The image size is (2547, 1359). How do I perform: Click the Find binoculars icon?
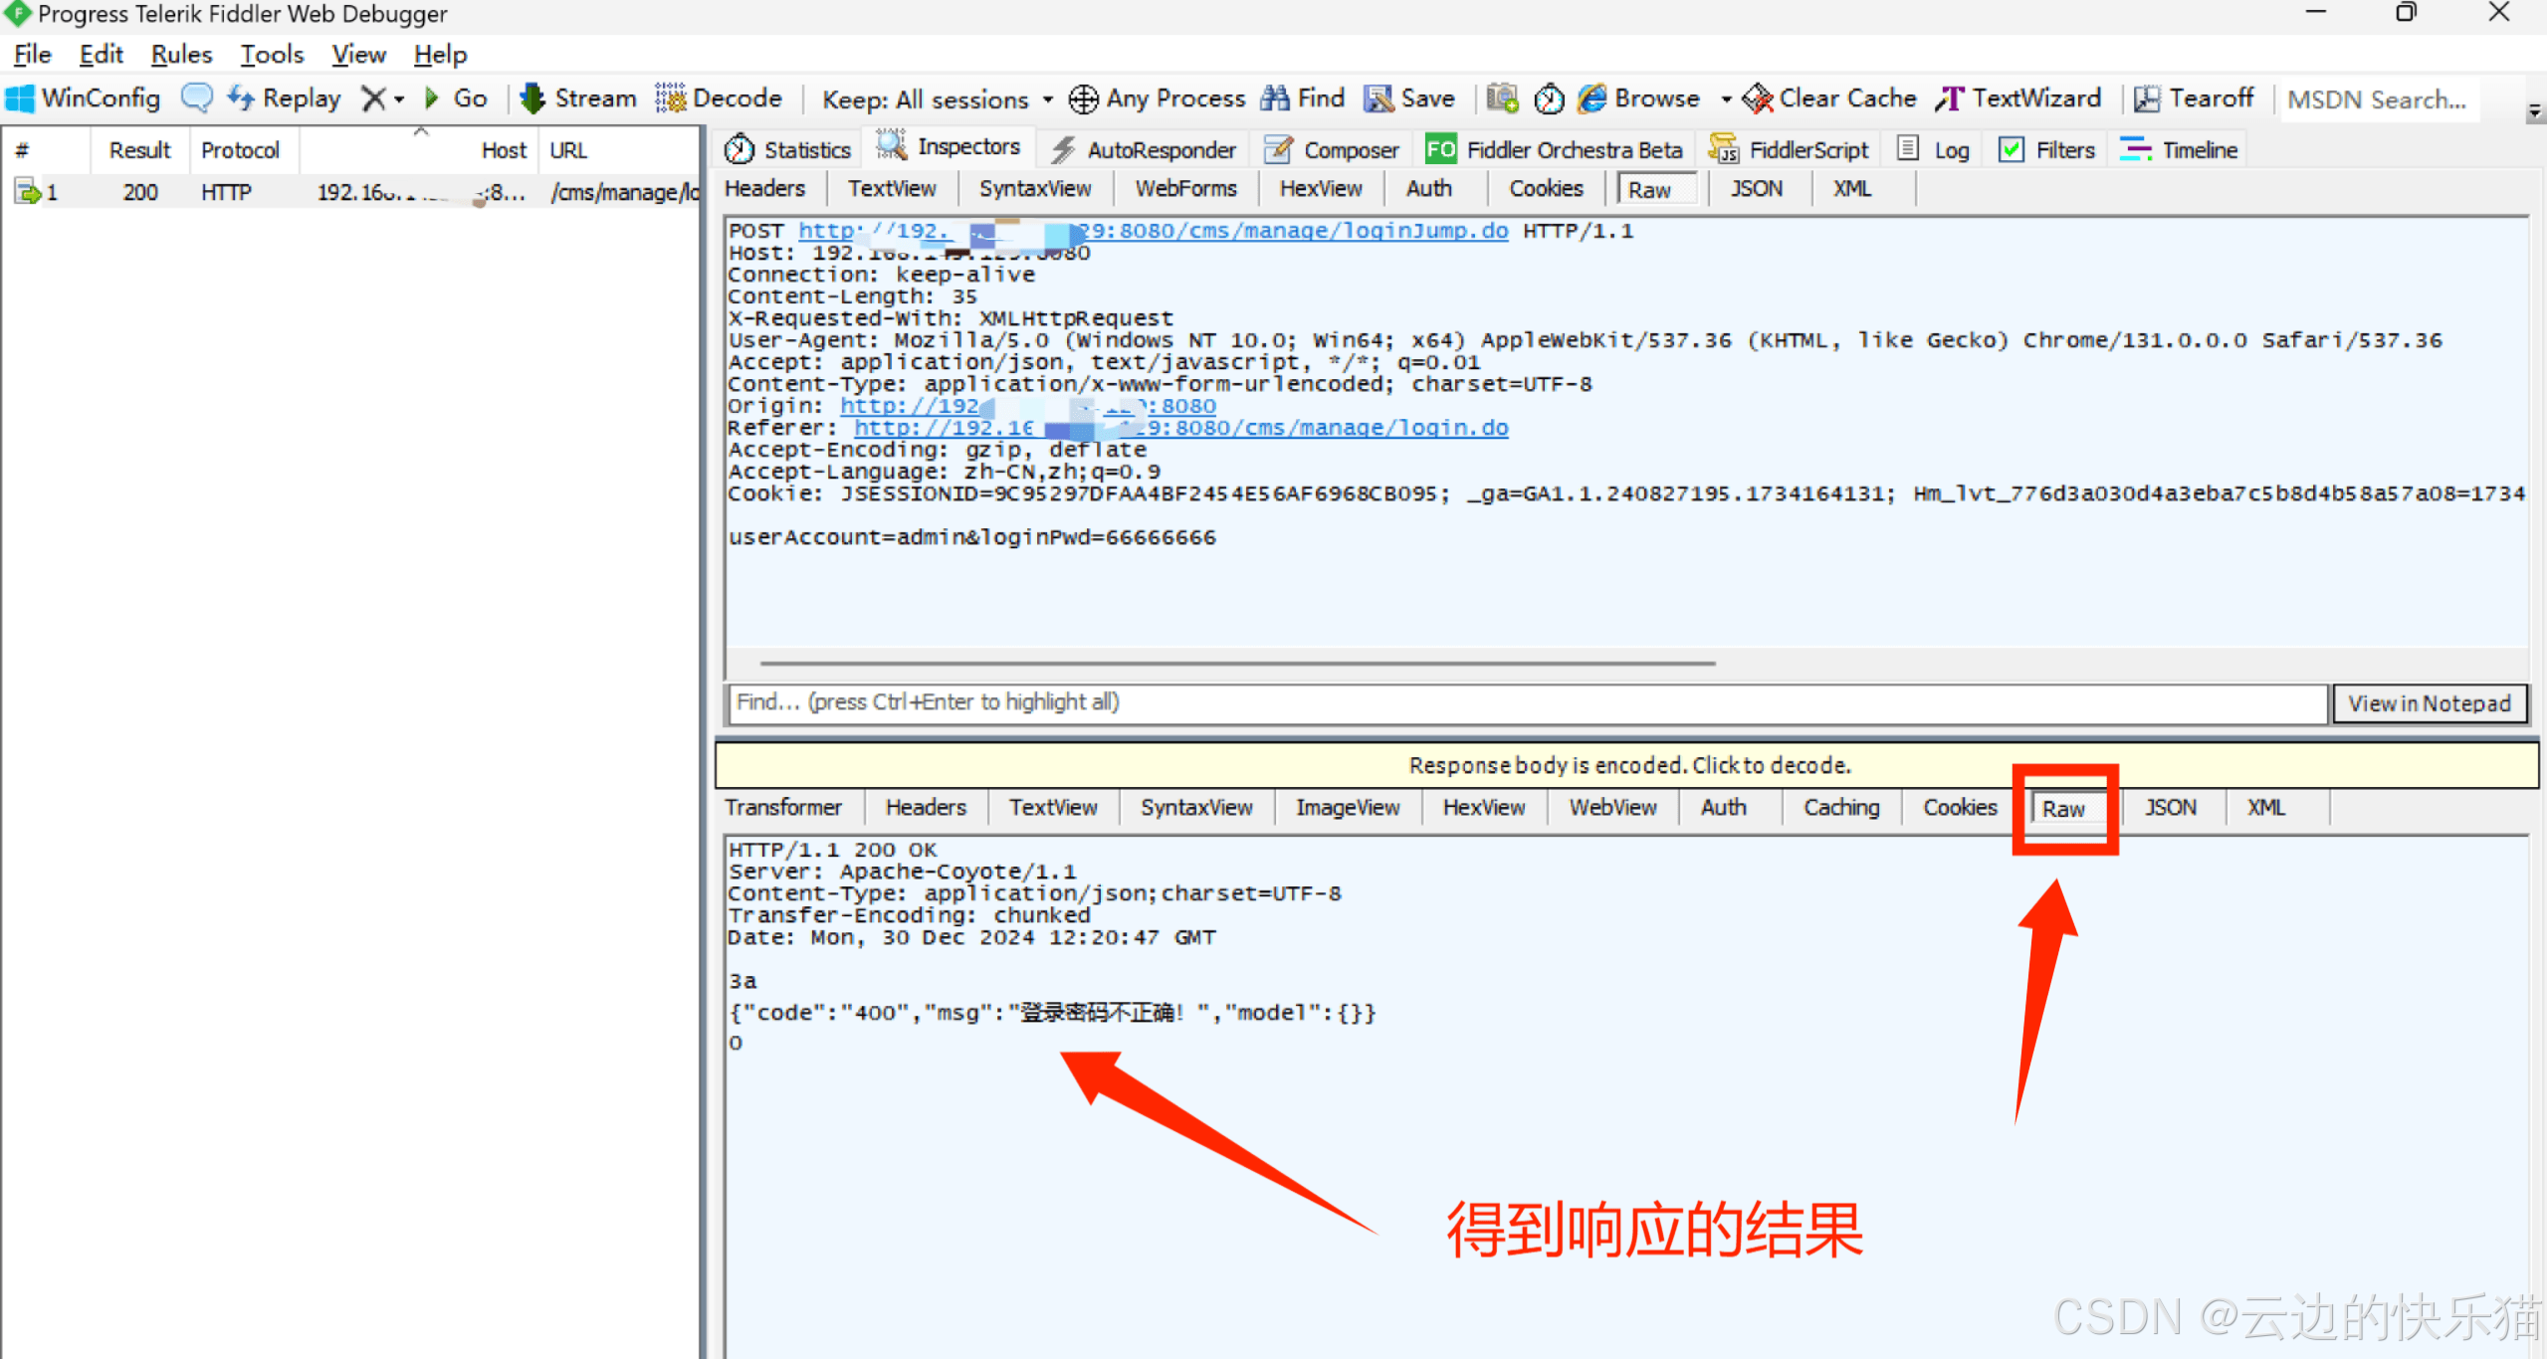[1275, 97]
